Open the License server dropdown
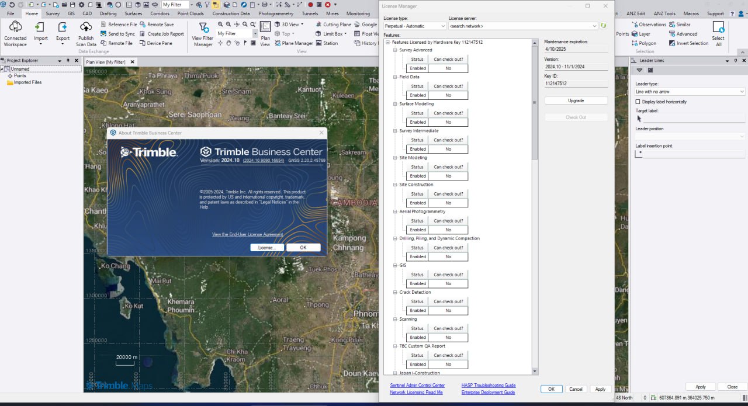 [523, 26]
